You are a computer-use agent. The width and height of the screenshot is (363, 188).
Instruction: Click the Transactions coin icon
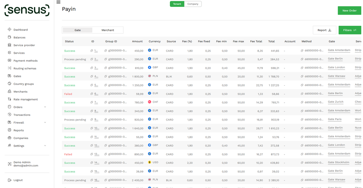coord(9,114)
